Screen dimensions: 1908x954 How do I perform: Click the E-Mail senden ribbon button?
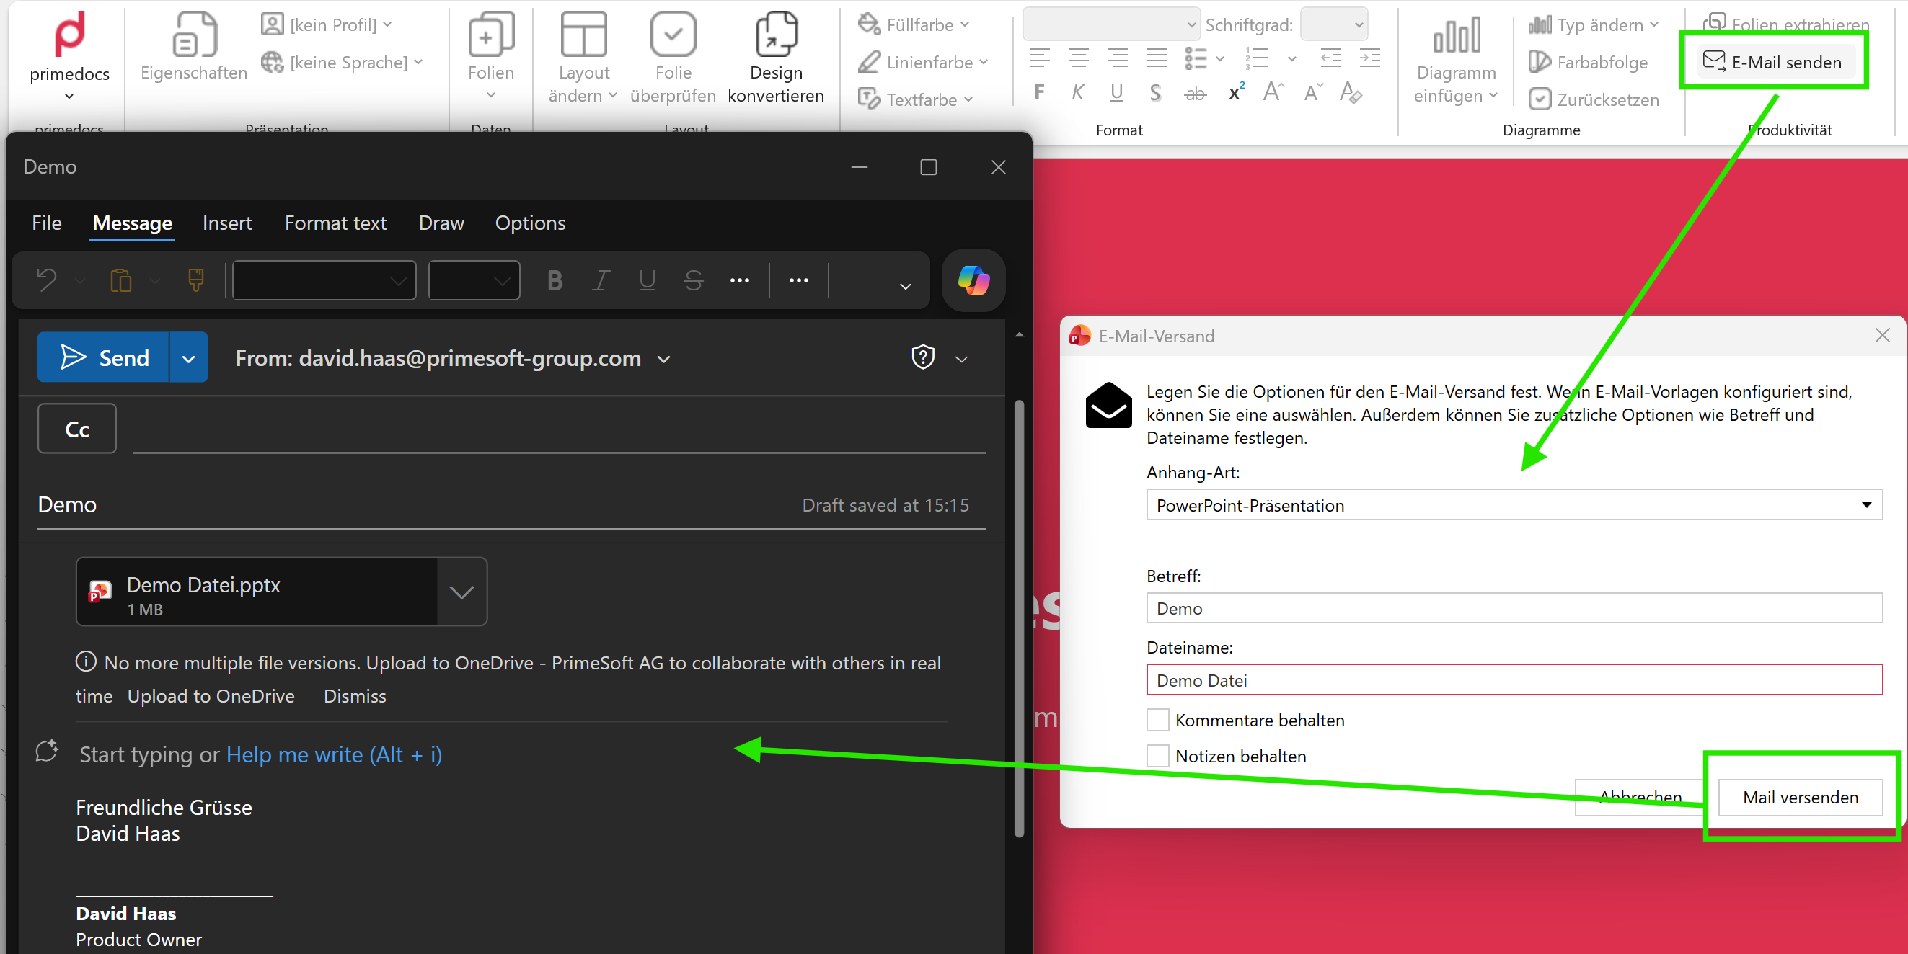[1774, 62]
